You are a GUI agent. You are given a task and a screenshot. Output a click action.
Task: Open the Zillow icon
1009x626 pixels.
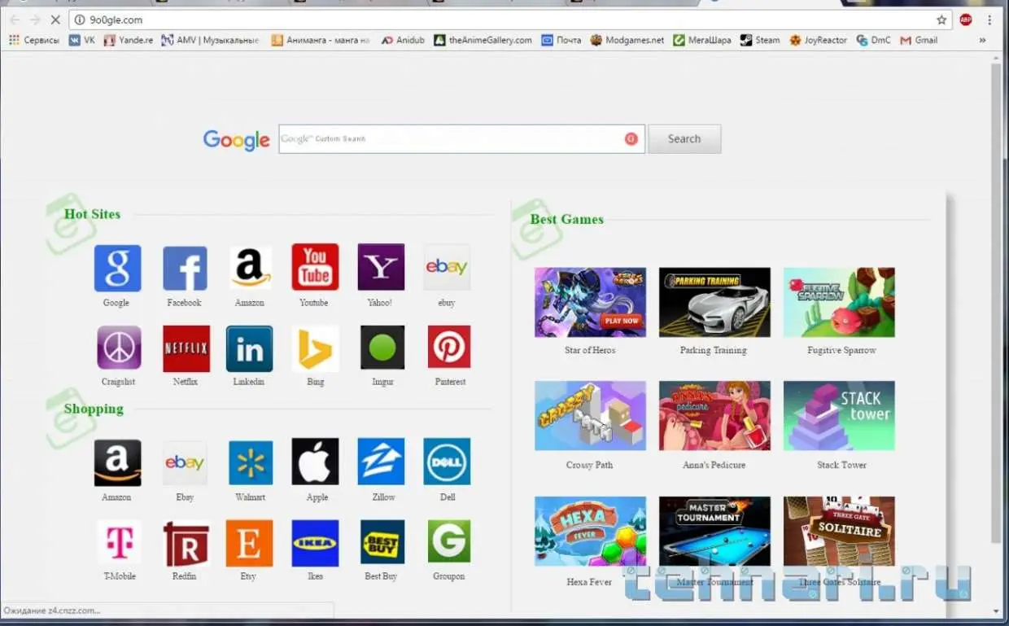click(381, 462)
